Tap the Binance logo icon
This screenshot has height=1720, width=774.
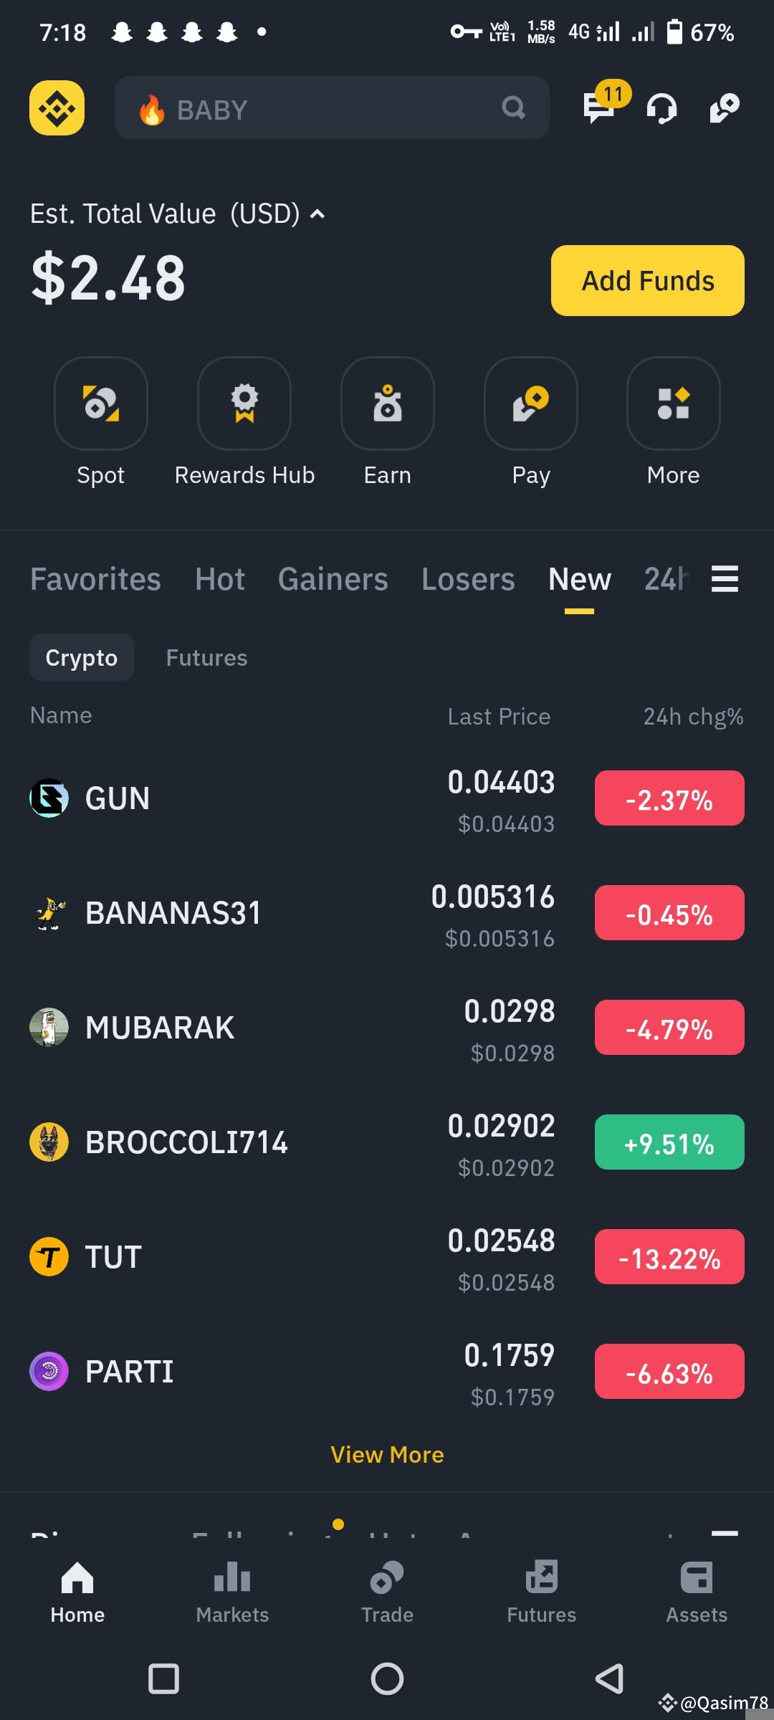pos(57,108)
